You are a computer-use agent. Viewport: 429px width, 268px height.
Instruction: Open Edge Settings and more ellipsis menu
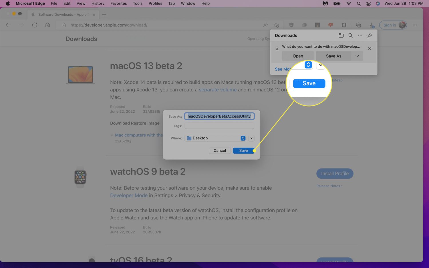(415, 25)
